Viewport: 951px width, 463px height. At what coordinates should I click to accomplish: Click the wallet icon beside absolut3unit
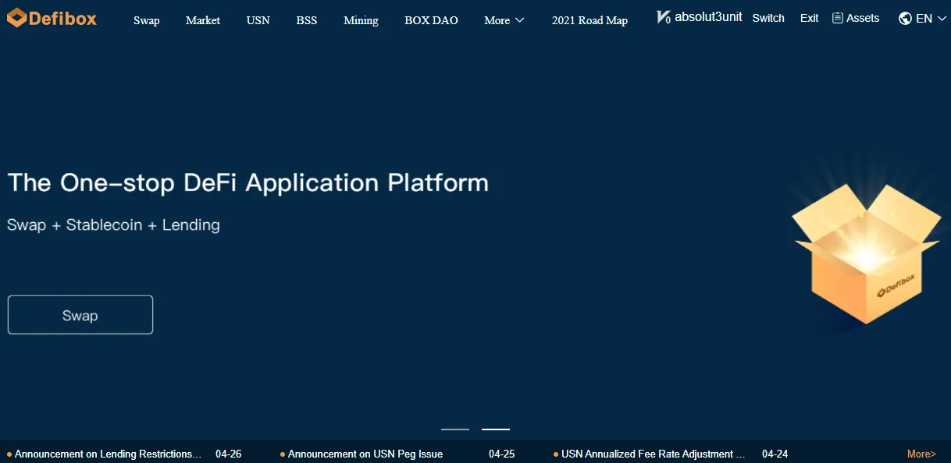click(x=663, y=17)
